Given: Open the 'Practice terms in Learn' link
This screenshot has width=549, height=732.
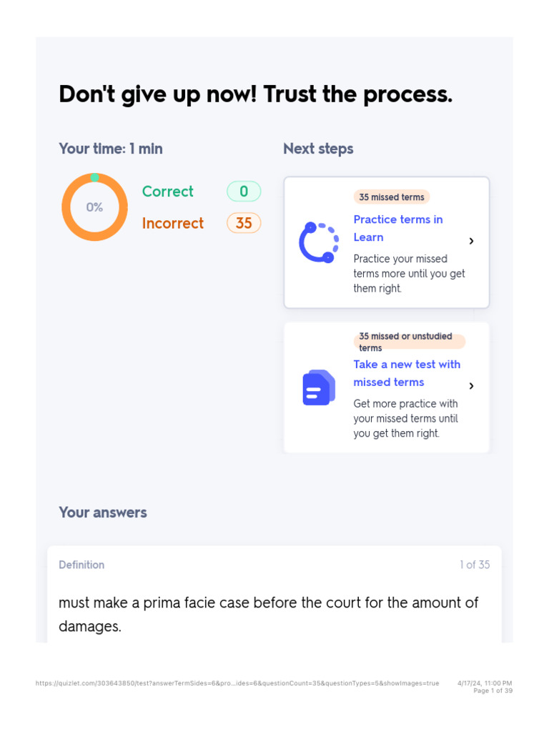Looking at the screenshot, I should coord(398,228).
